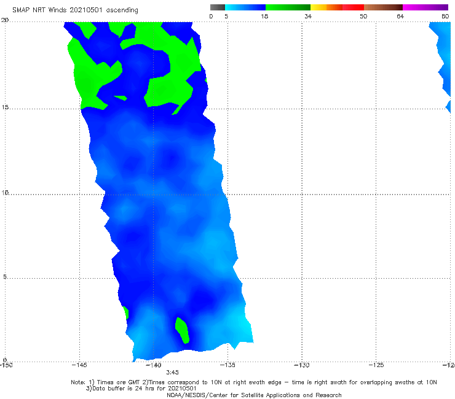Image resolution: width=455 pixels, height=399 pixels.
Task: Click the gray 0-5 colorbar segment
Action: click(217, 7)
